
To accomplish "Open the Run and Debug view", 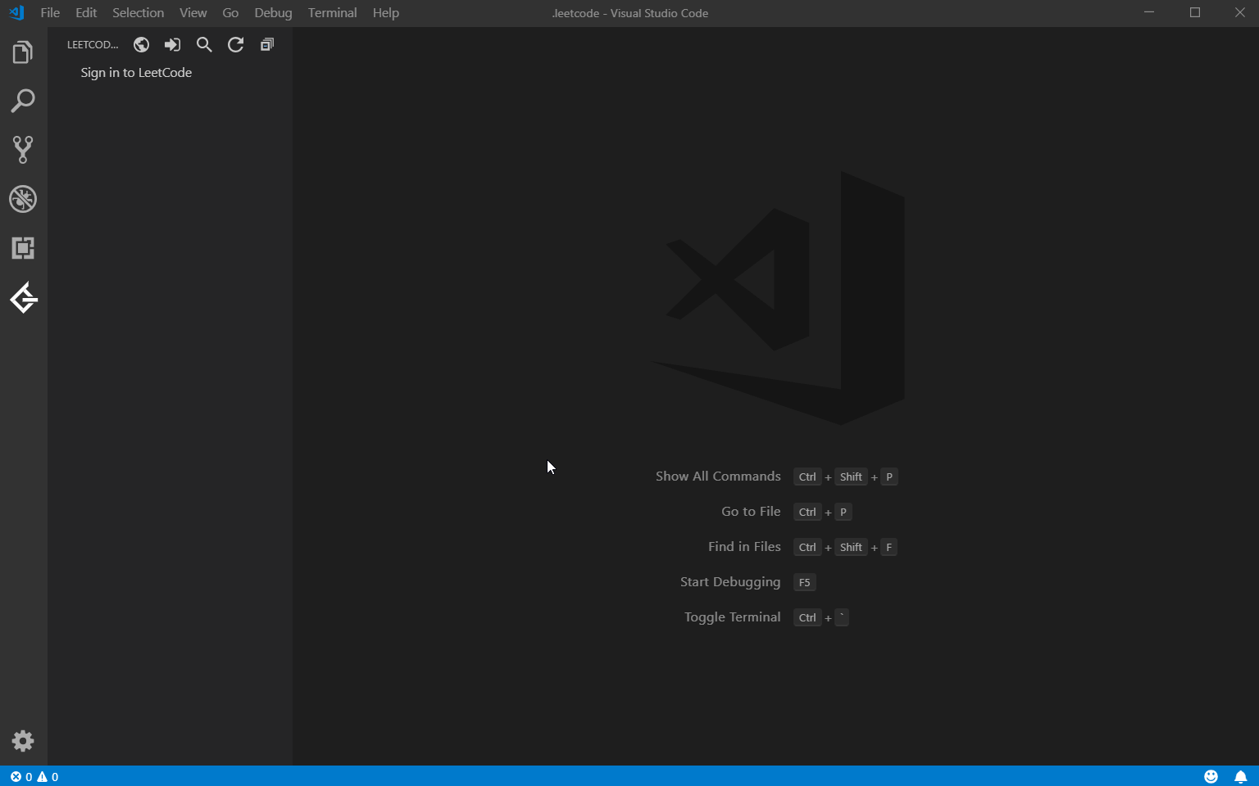I will tap(22, 198).
